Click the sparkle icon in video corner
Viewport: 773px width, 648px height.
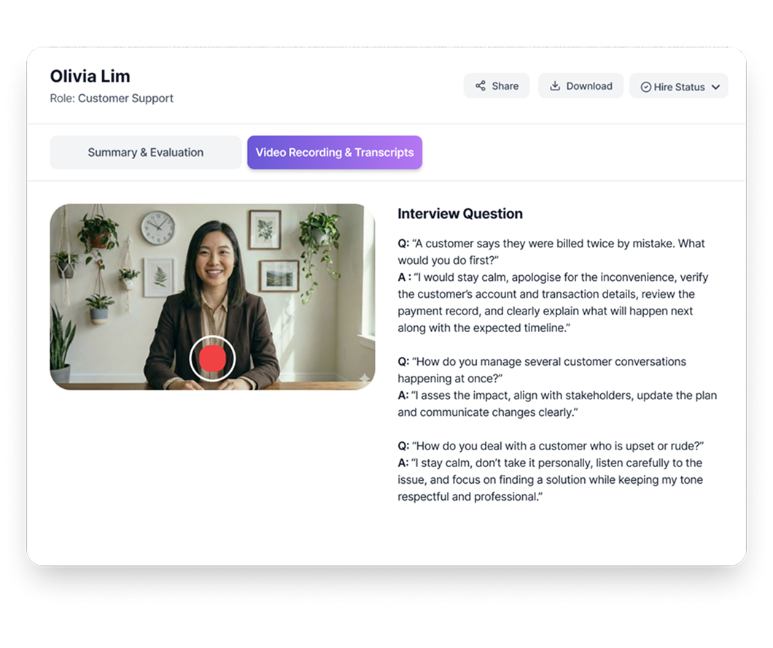pyautogui.click(x=365, y=378)
